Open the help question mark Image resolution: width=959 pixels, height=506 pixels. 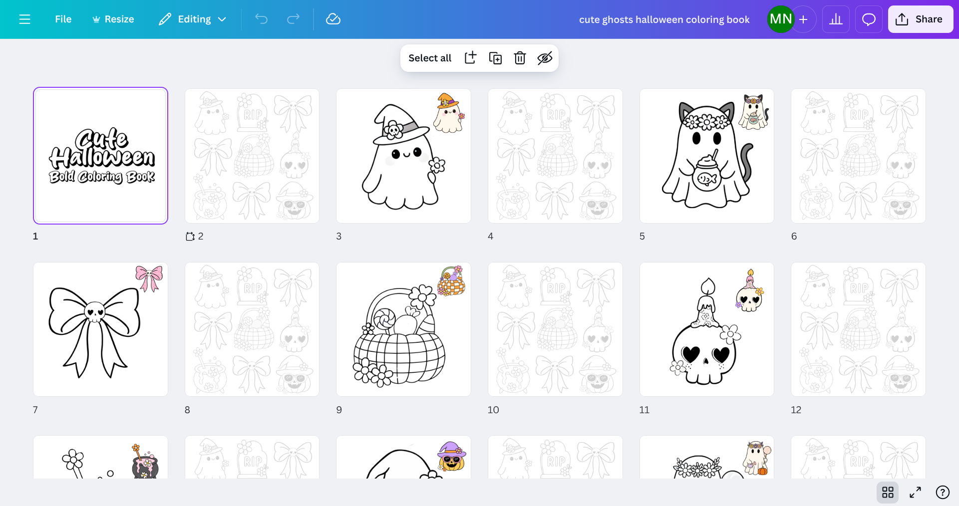pyautogui.click(x=943, y=493)
